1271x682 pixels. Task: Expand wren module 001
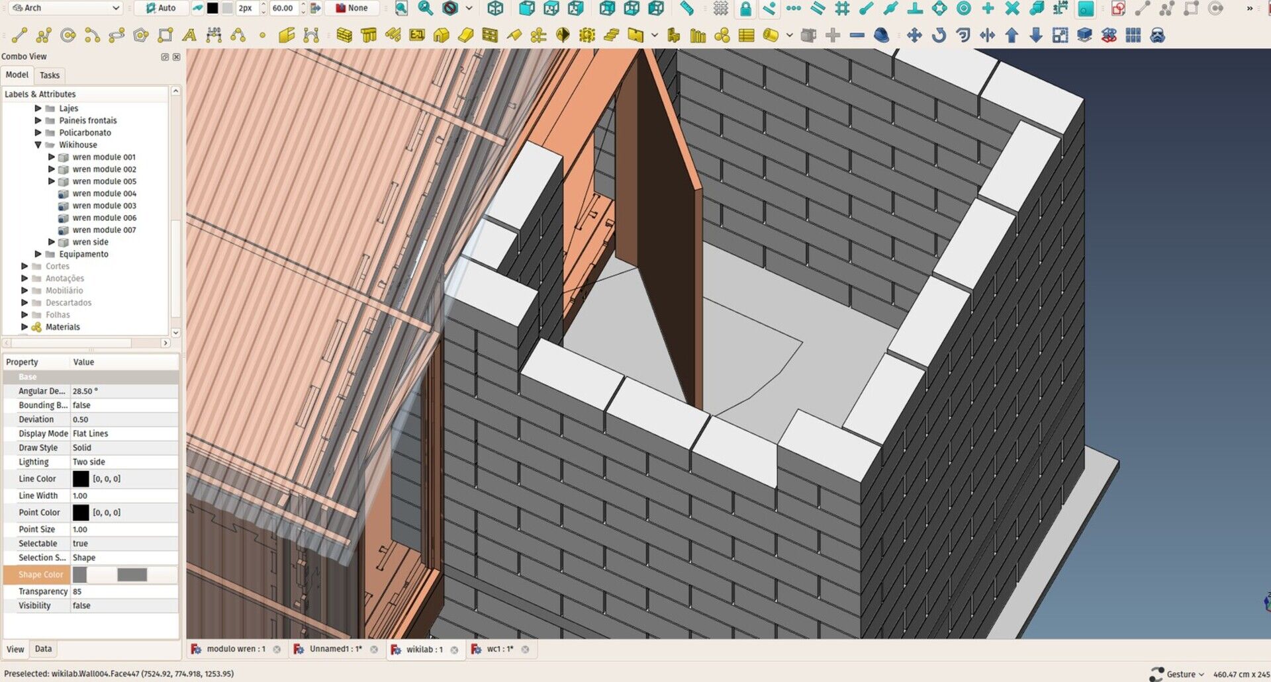pyautogui.click(x=52, y=157)
